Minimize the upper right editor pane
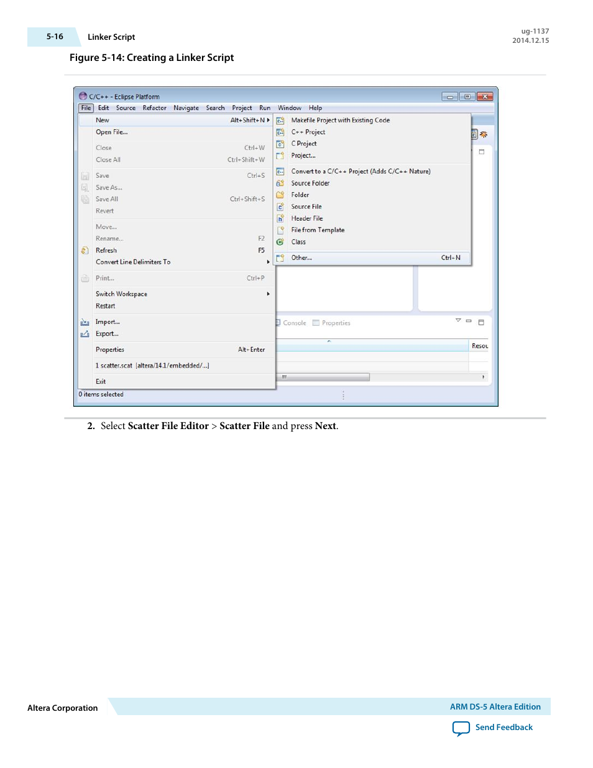Image resolution: width=593 pixels, height=768 pixels. point(481,151)
